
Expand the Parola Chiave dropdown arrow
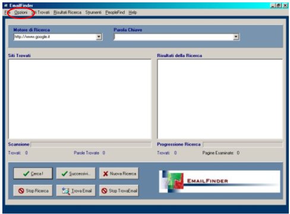(x=236, y=37)
